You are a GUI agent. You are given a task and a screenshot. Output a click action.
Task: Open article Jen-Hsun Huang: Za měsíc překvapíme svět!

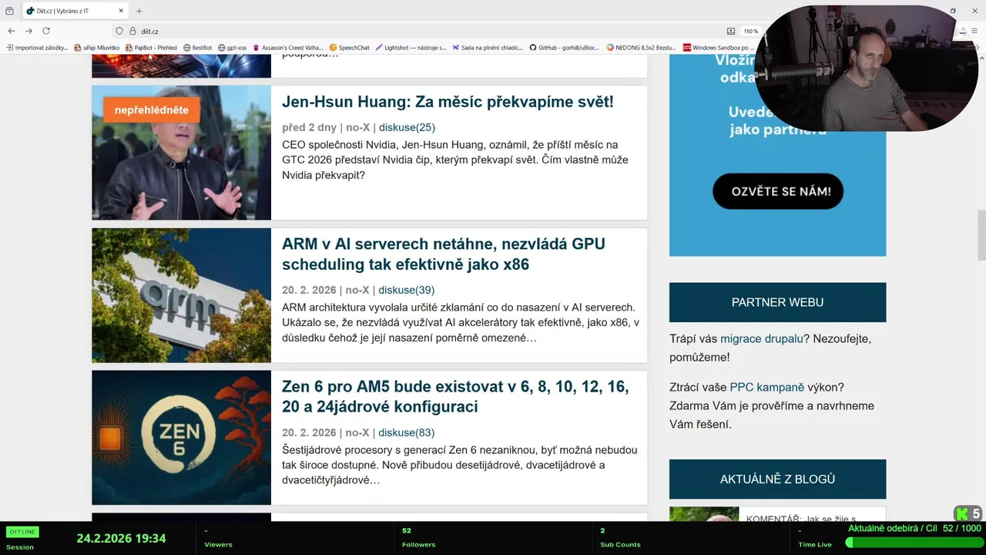coord(448,102)
